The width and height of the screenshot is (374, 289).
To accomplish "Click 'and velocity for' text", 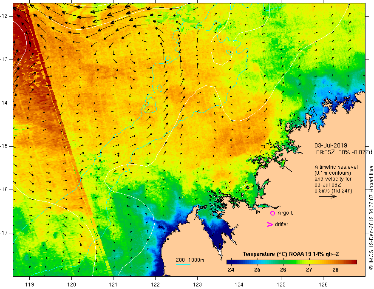I will pos(333,178).
